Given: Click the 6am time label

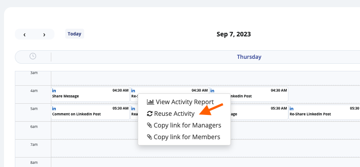Looking at the screenshot, I should pyautogui.click(x=34, y=127).
